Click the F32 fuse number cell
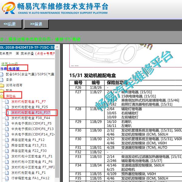 coord(78,152)
